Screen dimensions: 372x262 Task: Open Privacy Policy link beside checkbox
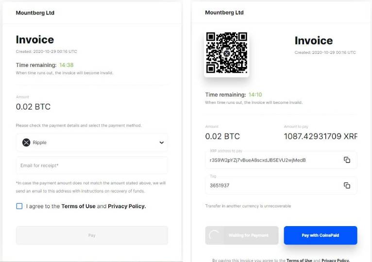127,206
